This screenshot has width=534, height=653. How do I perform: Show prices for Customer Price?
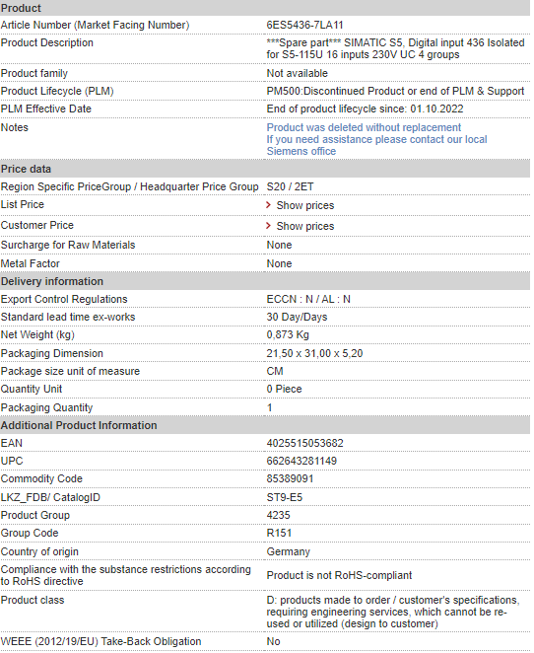pos(305,226)
